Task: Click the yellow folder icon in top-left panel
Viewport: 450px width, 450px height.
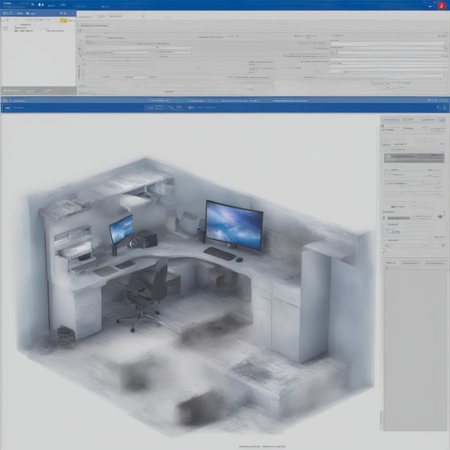Action: tap(63, 21)
